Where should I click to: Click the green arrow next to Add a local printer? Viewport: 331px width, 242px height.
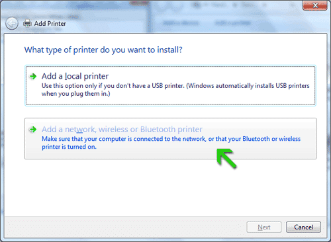click(x=33, y=77)
